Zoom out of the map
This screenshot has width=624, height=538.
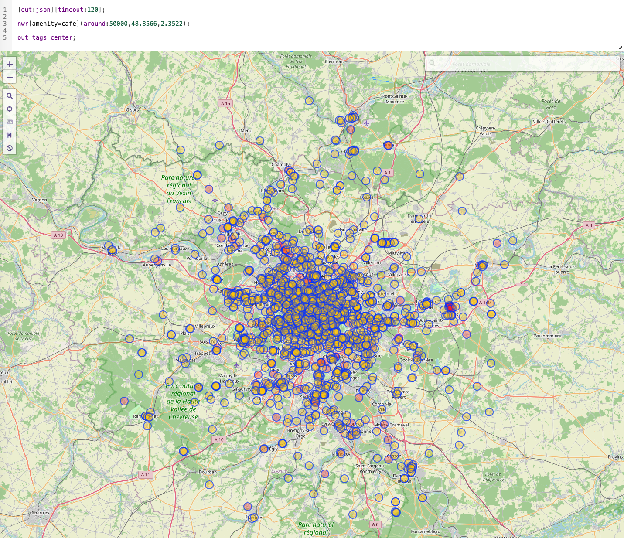(10, 77)
